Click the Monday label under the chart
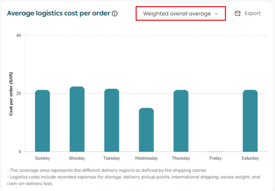275x191 pixels. click(77, 158)
